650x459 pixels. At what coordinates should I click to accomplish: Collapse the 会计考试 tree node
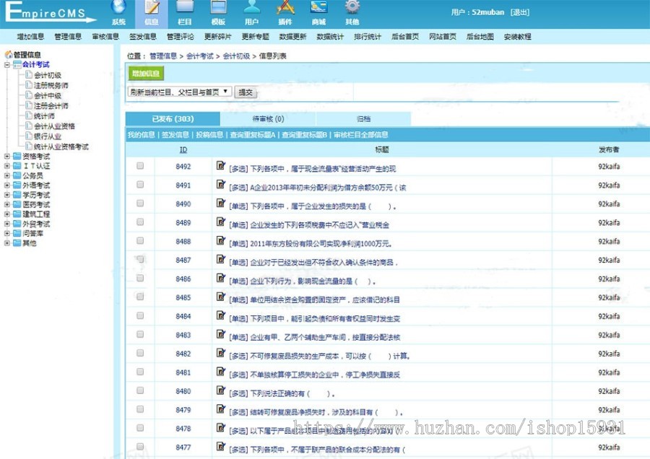pyautogui.click(x=7, y=65)
